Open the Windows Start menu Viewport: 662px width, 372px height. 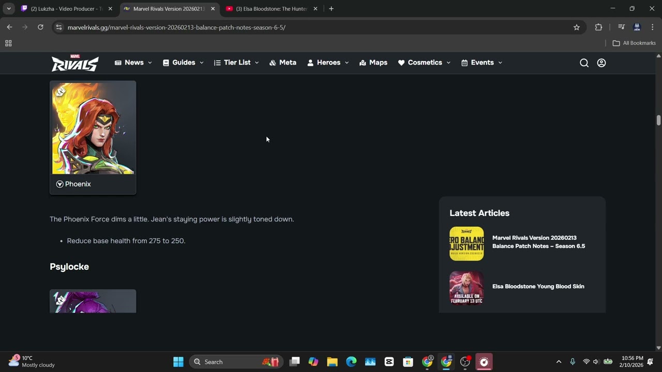pyautogui.click(x=178, y=362)
